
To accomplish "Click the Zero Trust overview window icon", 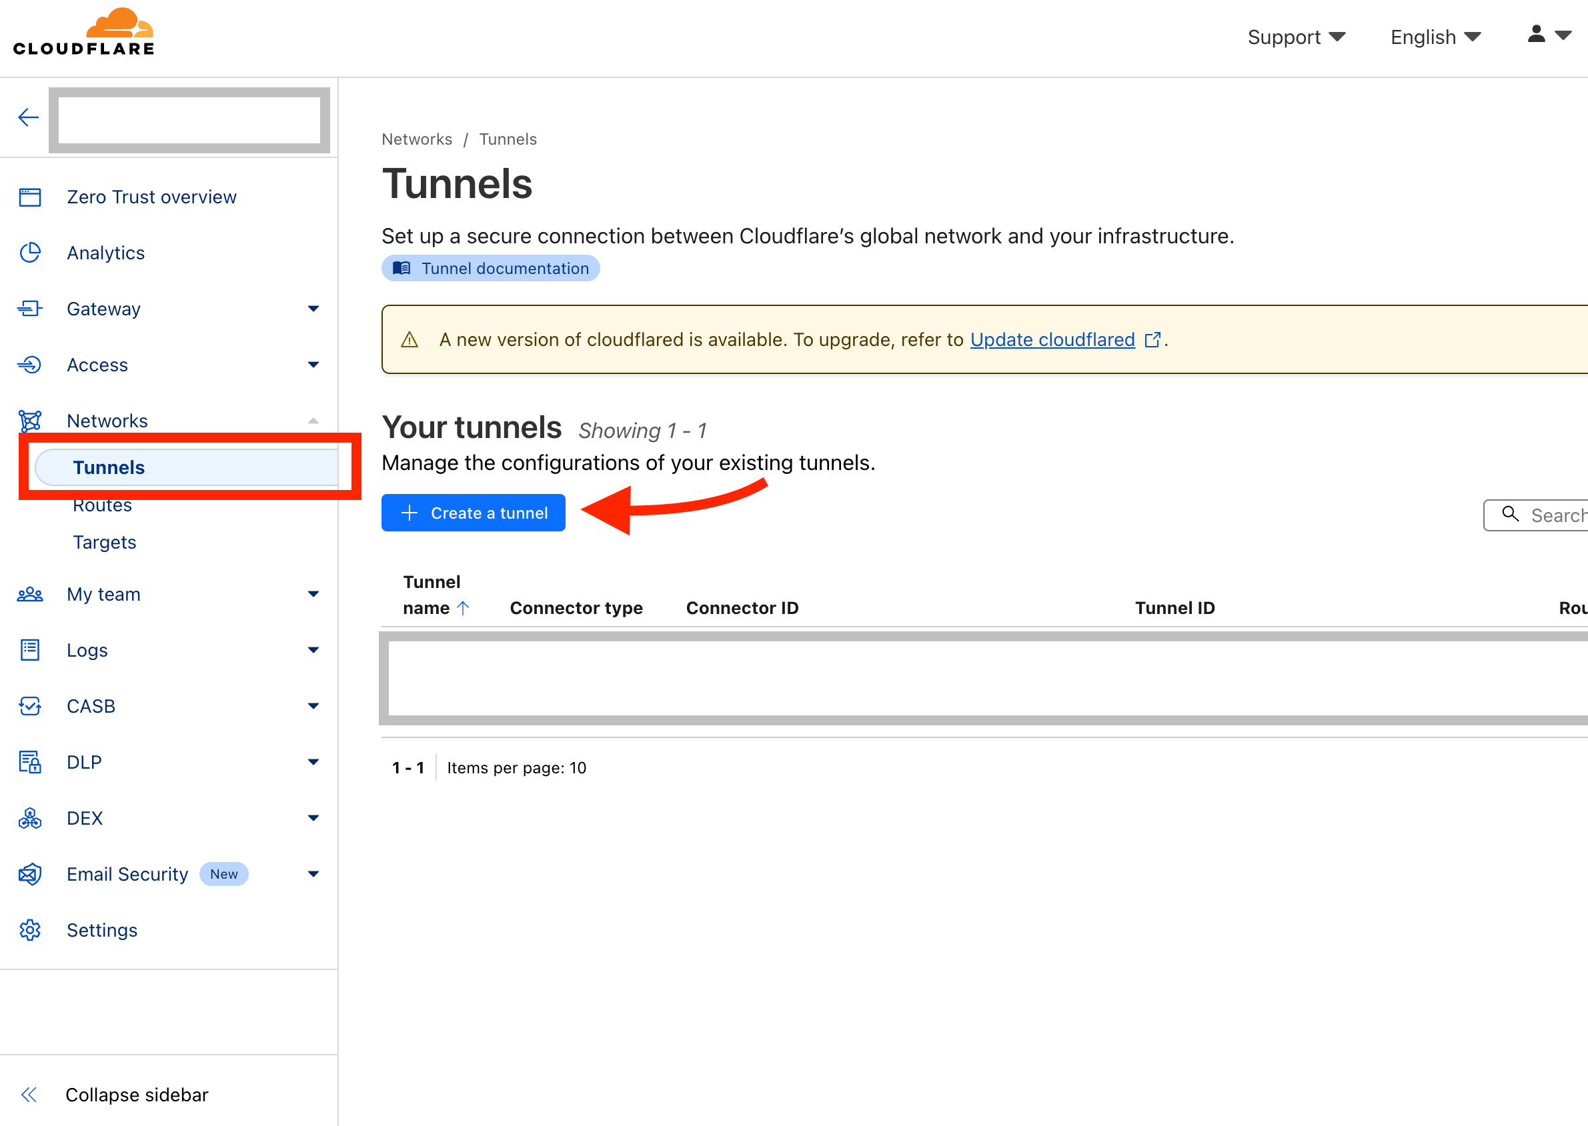I will click(x=30, y=197).
